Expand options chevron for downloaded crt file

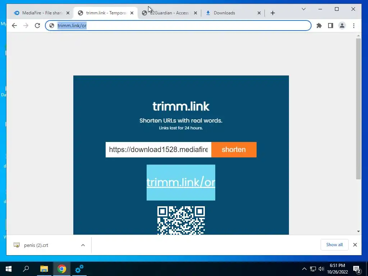tap(83, 245)
